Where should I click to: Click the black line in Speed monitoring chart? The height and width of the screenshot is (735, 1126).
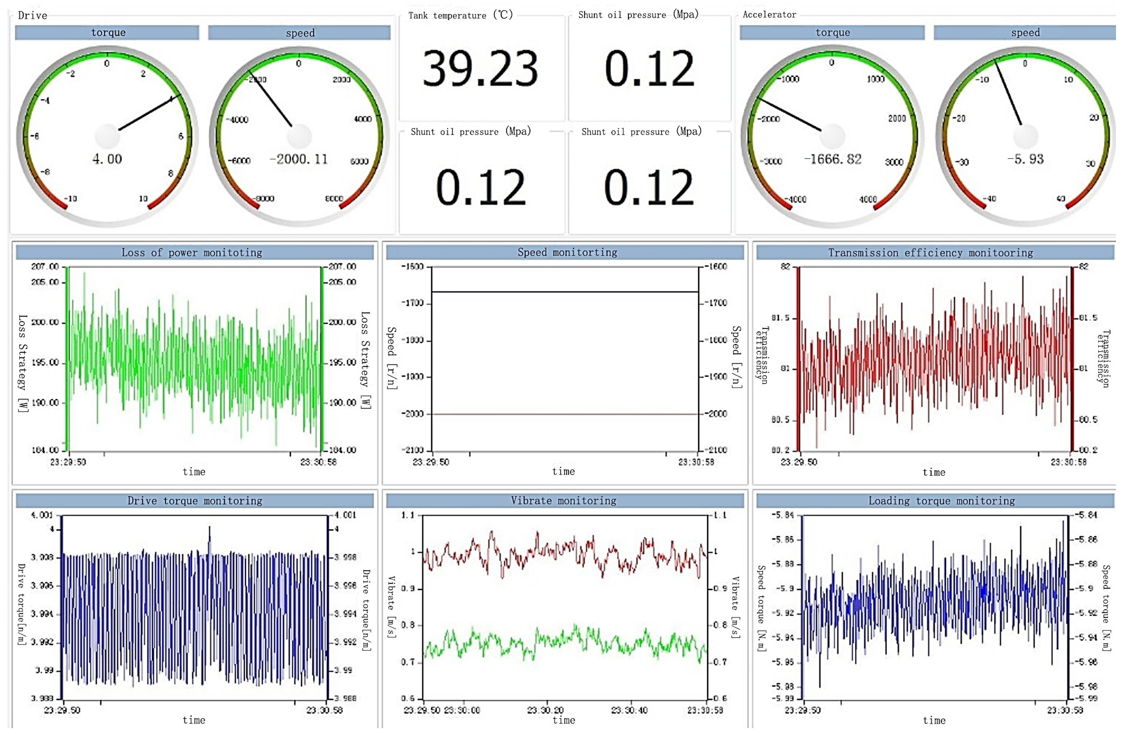(565, 292)
